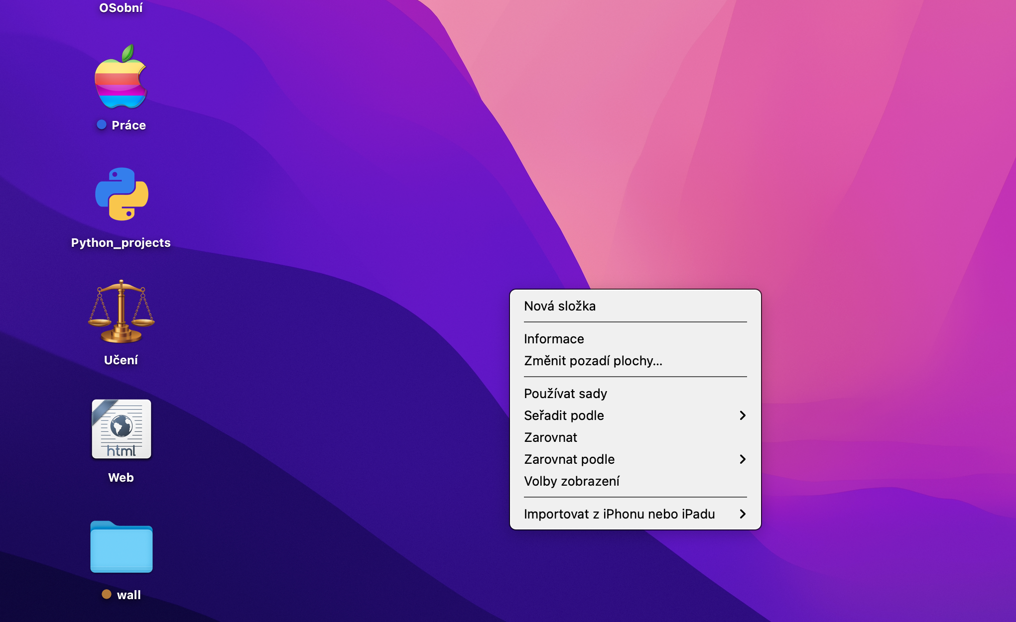Open Informace from the context menu
Viewport: 1016px width, 622px height.
click(554, 339)
